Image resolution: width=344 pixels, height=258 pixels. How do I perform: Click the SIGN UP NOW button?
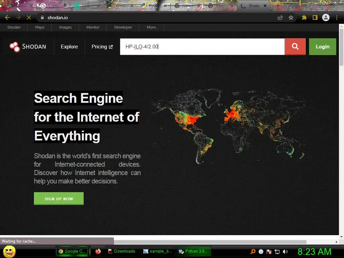(59, 199)
